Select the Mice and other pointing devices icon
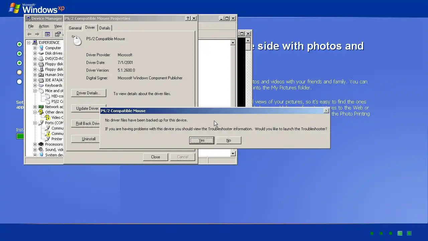Viewport: 428px width, 241px height. (x=41, y=91)
